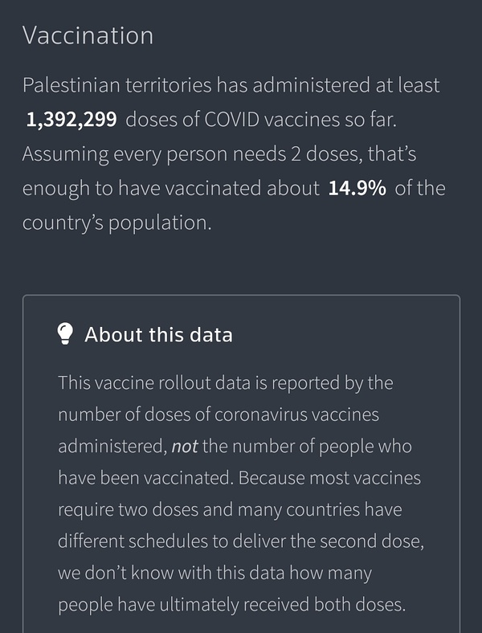Click the Vaccination section heading
Image resolution: width=482 pixels, height=633 pixels.
pos(88,35)
